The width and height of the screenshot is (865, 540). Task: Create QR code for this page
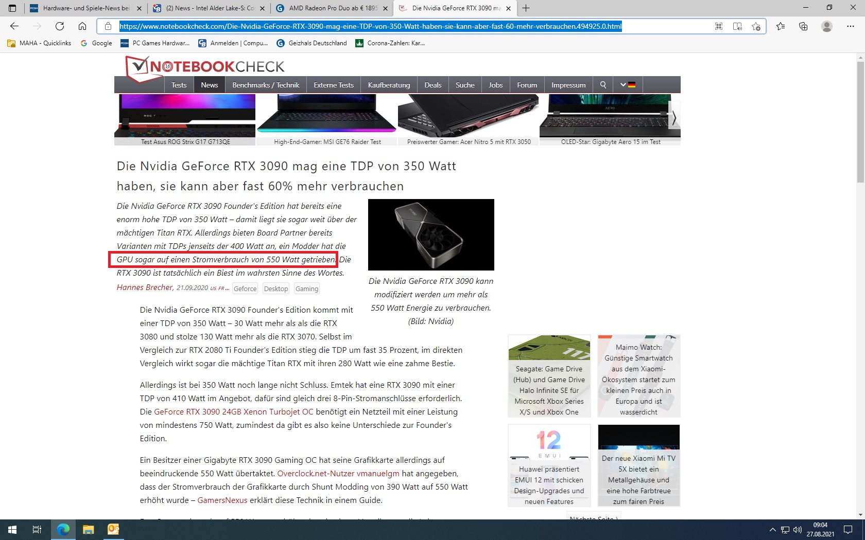719,26
